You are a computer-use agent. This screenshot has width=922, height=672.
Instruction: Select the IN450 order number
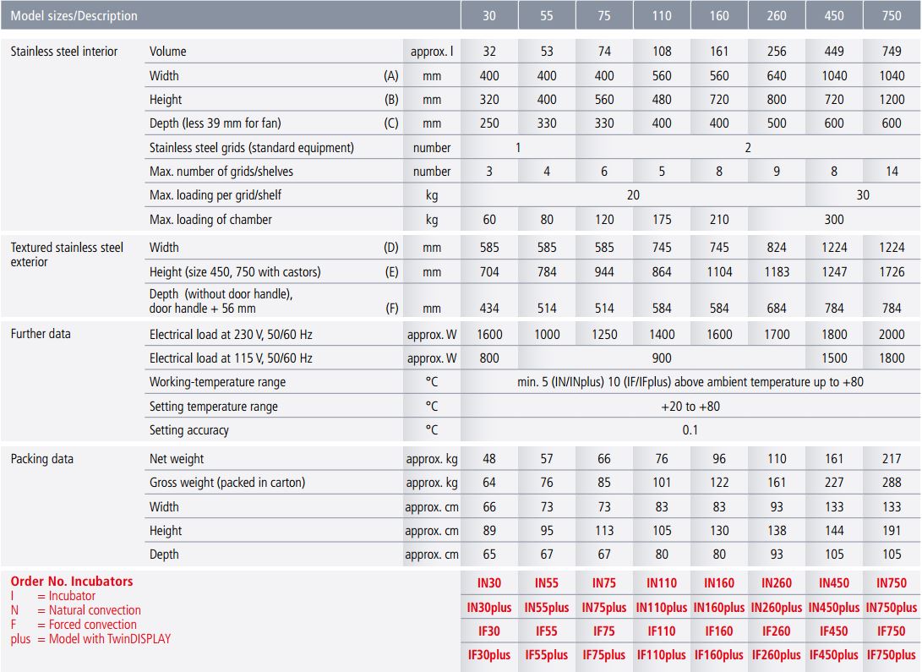(834, 582)
